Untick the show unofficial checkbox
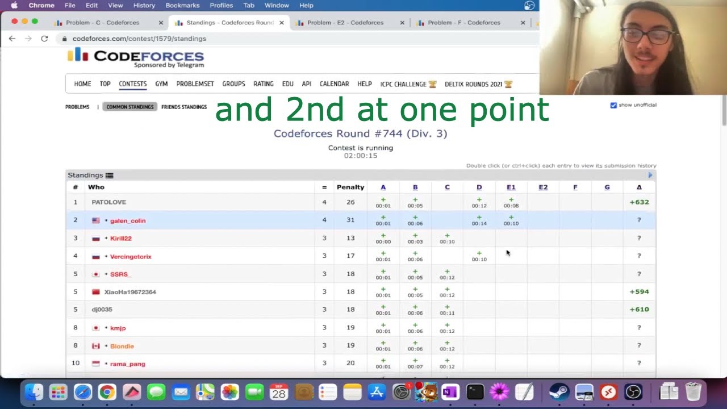This screenshot has width=727, height=409. pos(613,105)
